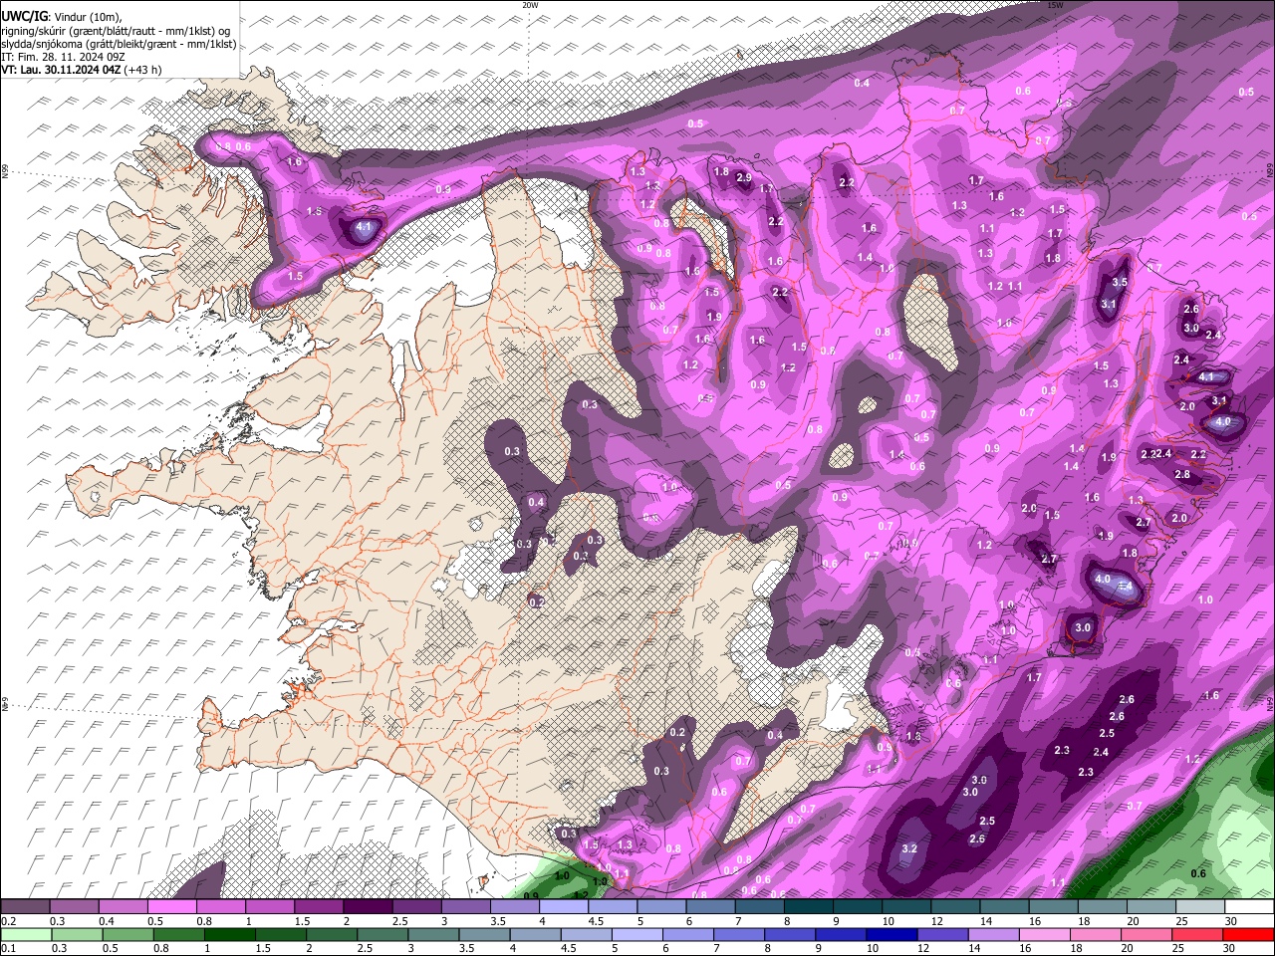The width and height of the screenshot is (1275, 956).
Task: Select the 'Vindur (10m)' wind label
Action: tap(87, 16)
